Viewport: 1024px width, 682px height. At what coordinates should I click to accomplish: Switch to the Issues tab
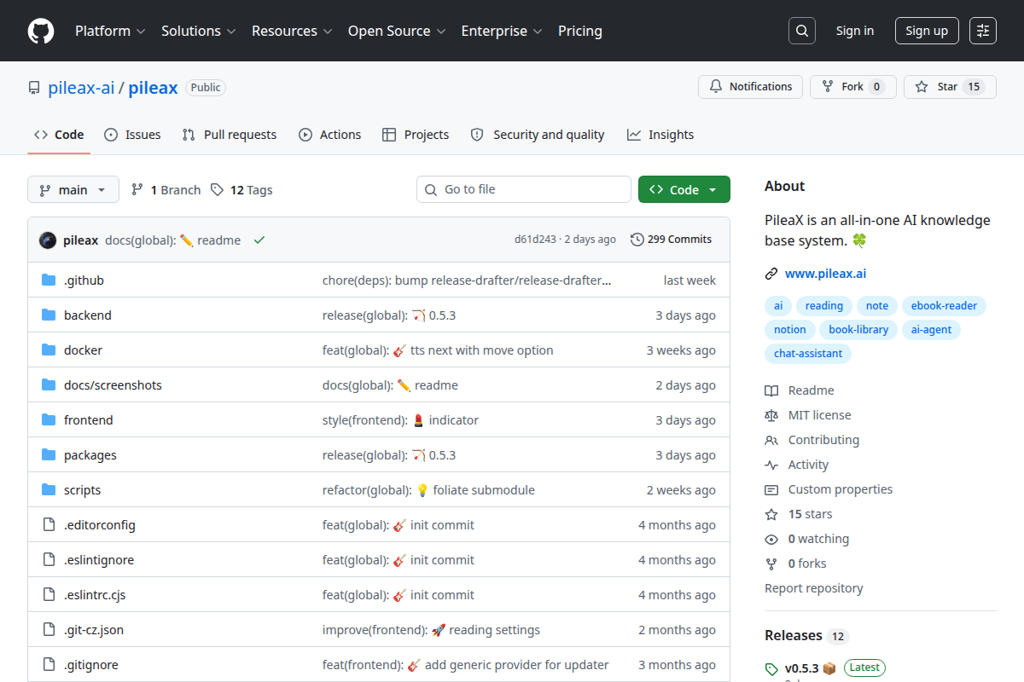pos(132,135)
